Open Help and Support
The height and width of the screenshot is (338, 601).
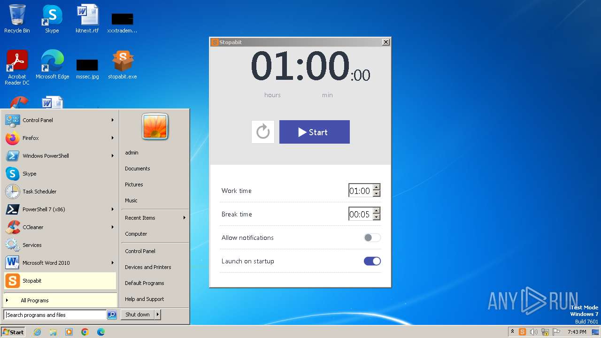[145, 299]
